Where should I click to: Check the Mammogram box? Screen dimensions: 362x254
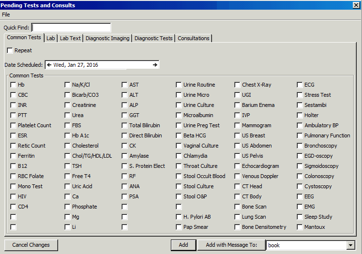(237, 125)
